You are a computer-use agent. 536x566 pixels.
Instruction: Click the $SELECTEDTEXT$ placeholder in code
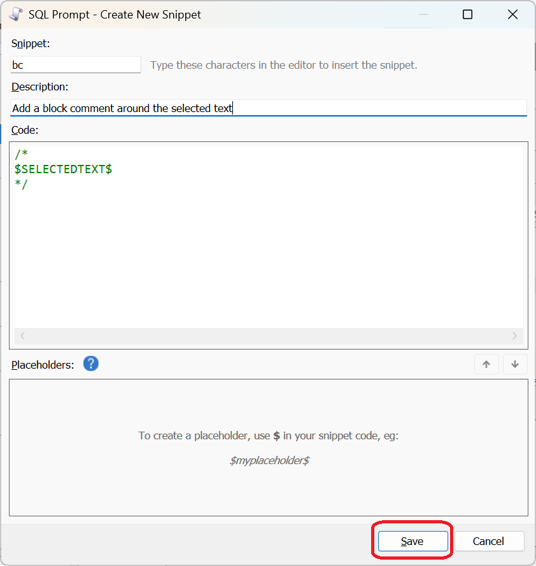pos(63,169)
